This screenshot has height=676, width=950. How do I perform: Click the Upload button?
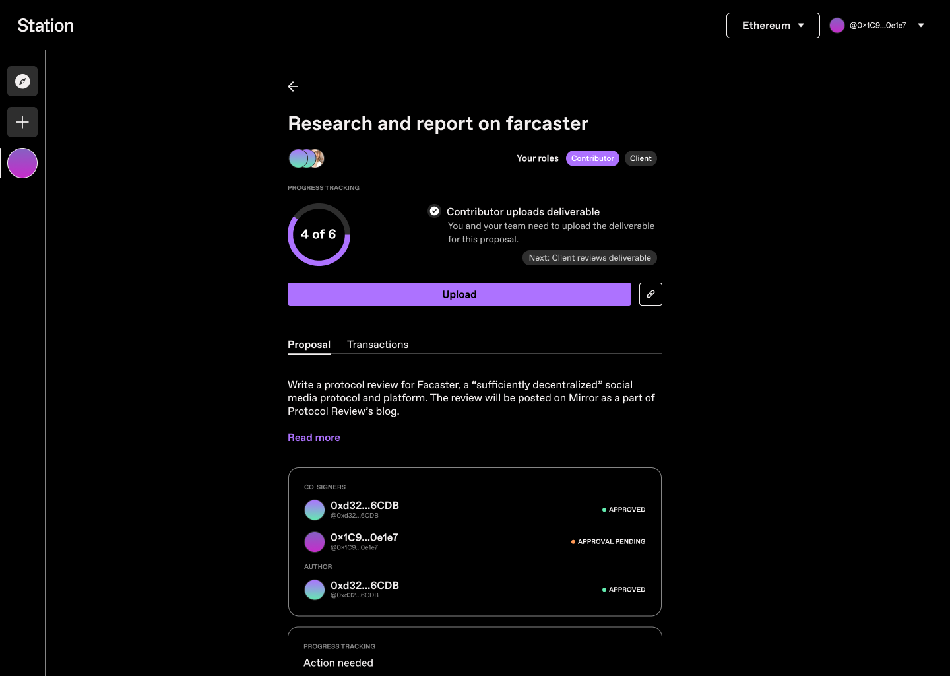pyautogui.click(x=459, y=294)
